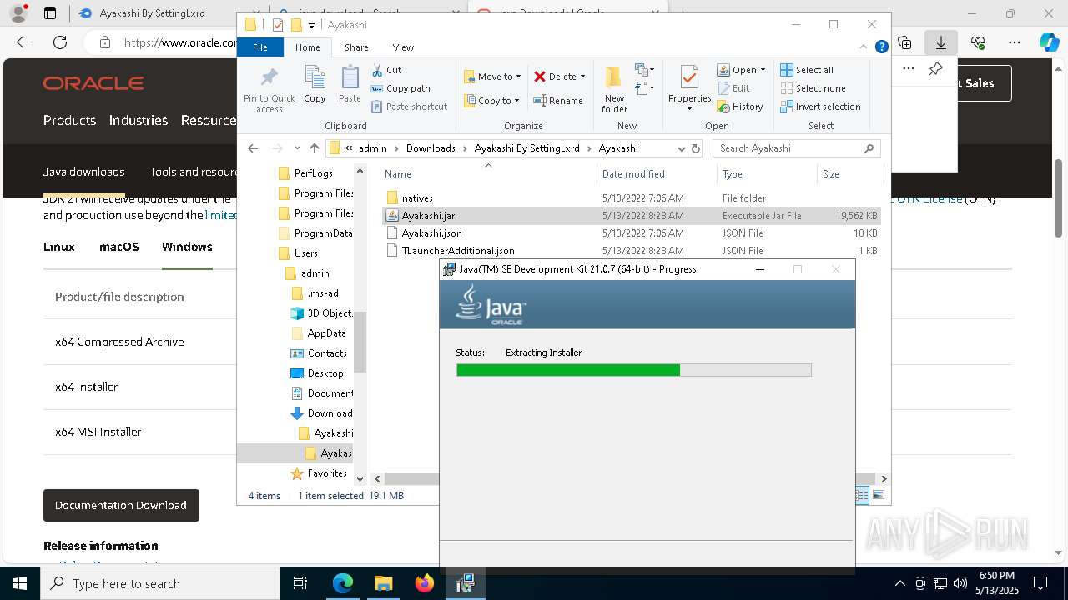
Task: Click the Delete ribbon button
Action: click(x=559, y=77)
